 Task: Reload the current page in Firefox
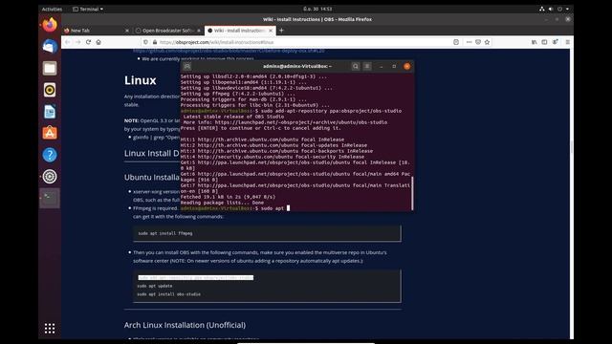(88, 42)
